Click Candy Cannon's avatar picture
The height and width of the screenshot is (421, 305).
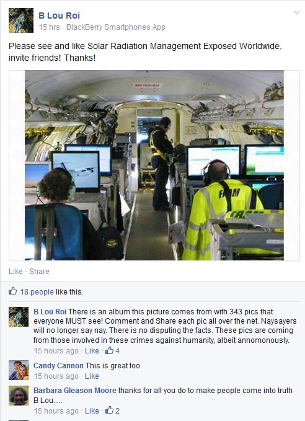click(19, 370)
